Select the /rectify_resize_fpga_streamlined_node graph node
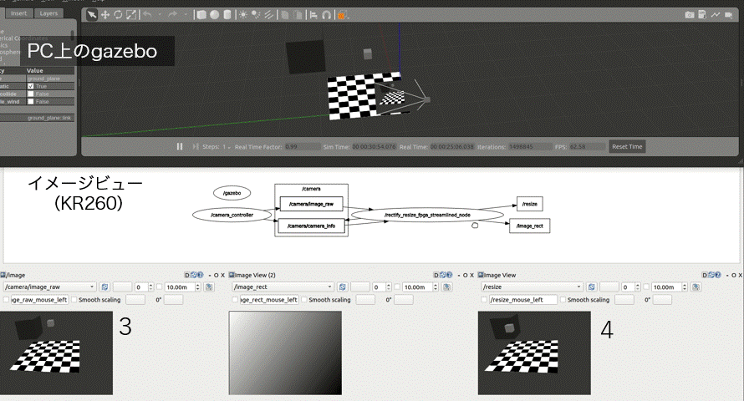744x401 pixels. [x=427, y=215]
